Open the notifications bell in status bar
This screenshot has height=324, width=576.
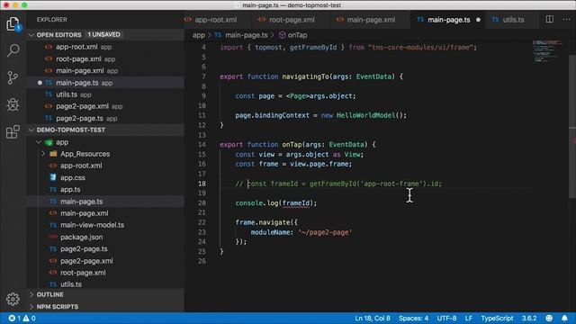[x=564, y=318]
